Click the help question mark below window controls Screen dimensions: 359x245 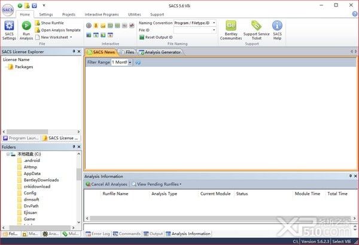coord(355,14)
